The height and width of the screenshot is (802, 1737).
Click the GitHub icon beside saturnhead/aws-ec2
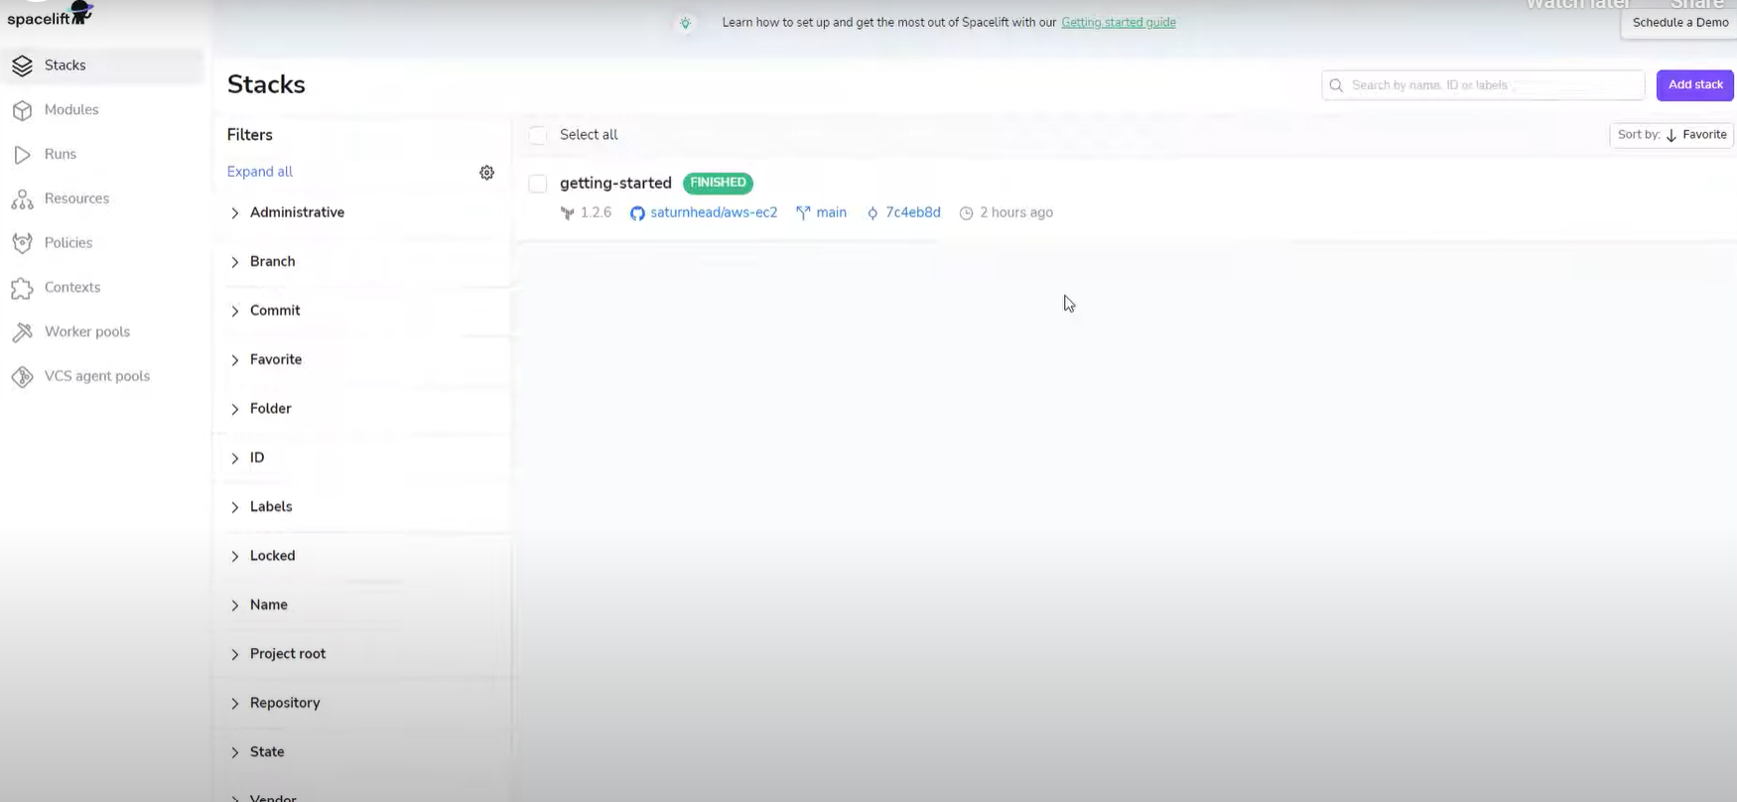point(637,213)
